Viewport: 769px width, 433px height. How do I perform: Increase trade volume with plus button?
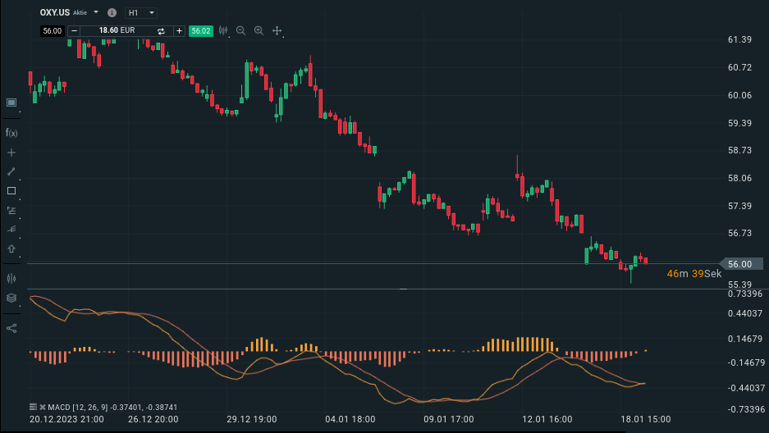pyautogui.click(x=180, y=31)
